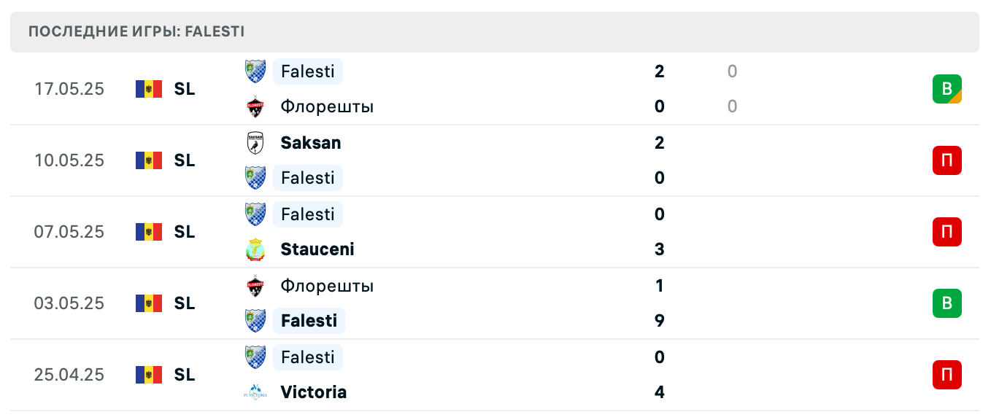Image resolution: width=991 pixels, height=420 pixels.
Task: Open the Saksan team link
Action: pyautogui.click(x=310, y=143)
